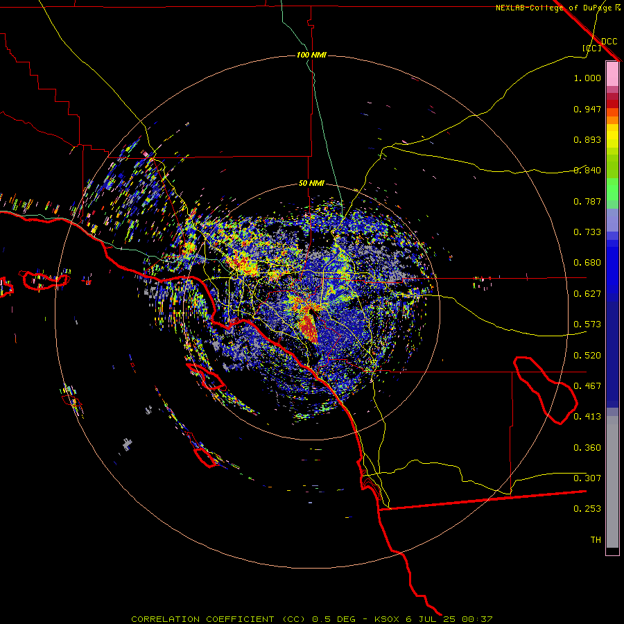Click the '0.787' legend value
624x624 pixels.
pyautogui.click(x=587, y=201)
